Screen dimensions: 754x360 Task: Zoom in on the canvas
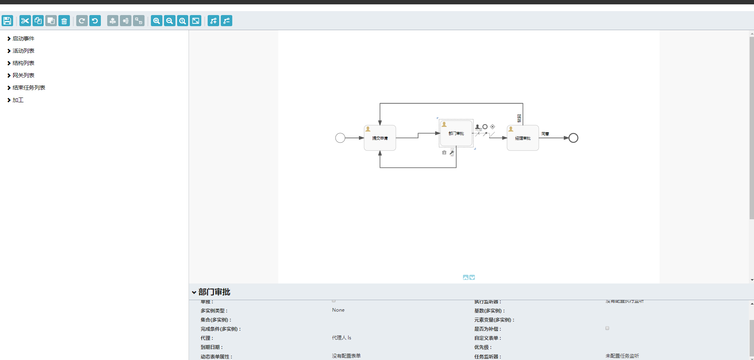(156, 21)
